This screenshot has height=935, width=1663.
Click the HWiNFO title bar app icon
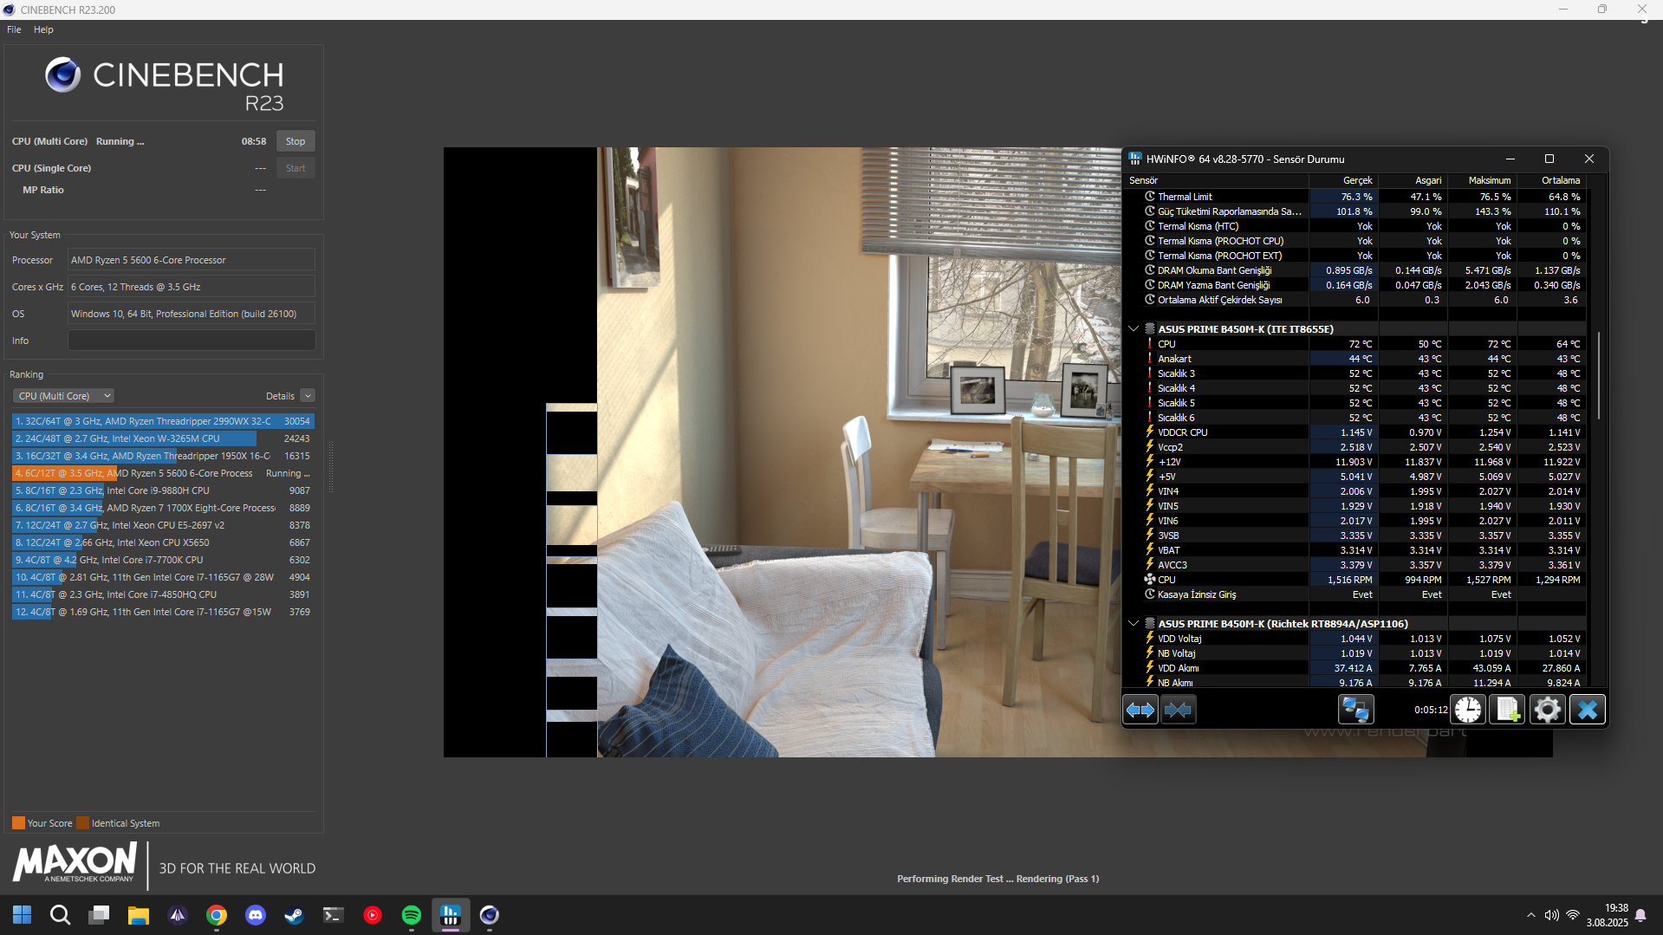point(1135,159)
